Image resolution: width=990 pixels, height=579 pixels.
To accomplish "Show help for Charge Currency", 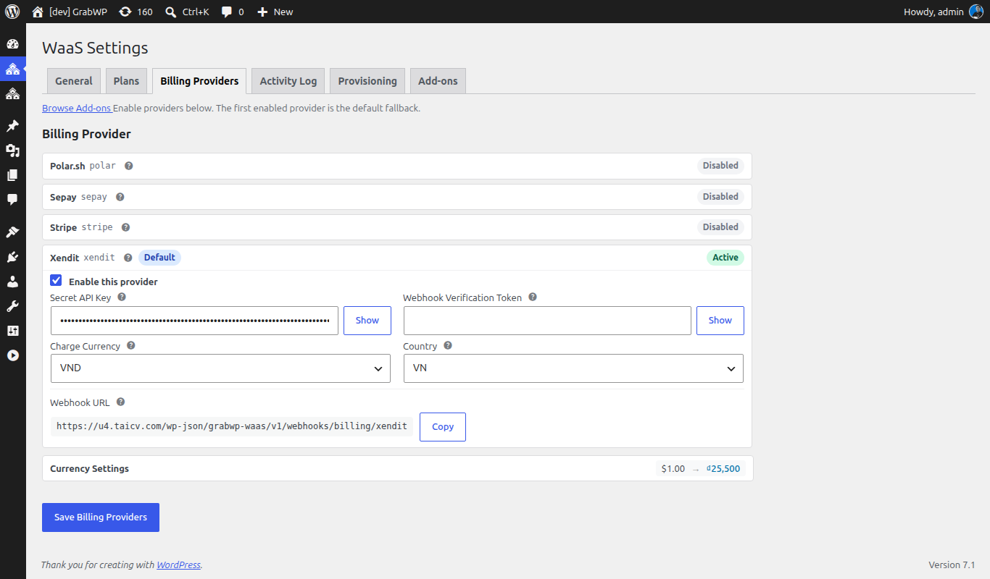I will tap(130, 346).
